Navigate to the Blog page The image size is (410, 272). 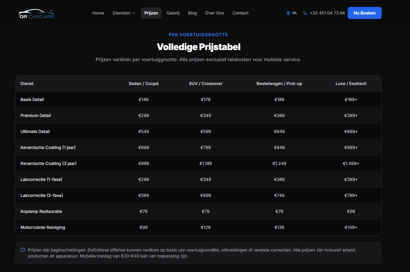click(192, 13)
